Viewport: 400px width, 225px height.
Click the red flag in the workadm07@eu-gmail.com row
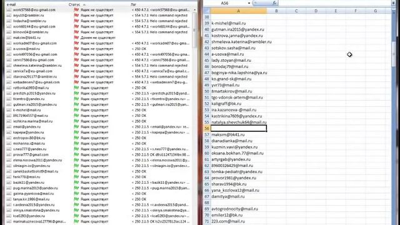coord(76,43)
